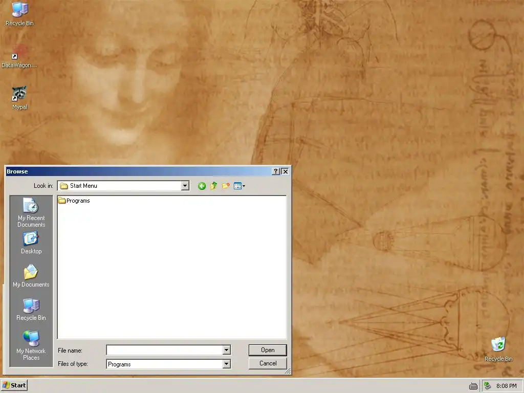Image resolution: width=524 pixels, height=393 pixels.
Task: Close the Browse dialog
Action: (x=285, y=171)
